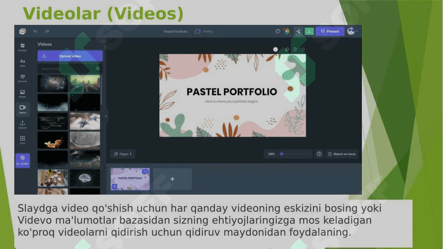Redo the last action
This screenshot has height=249, width=443.
47,31
